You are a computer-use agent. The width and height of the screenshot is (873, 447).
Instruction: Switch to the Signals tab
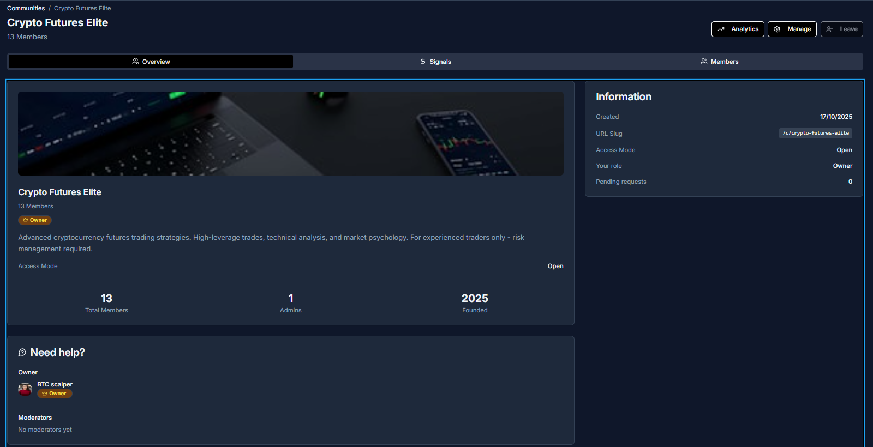click(435, 62)
